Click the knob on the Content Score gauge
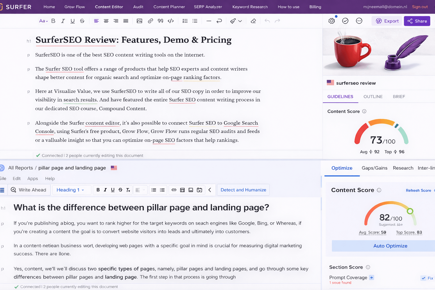 tap(410, 211)
